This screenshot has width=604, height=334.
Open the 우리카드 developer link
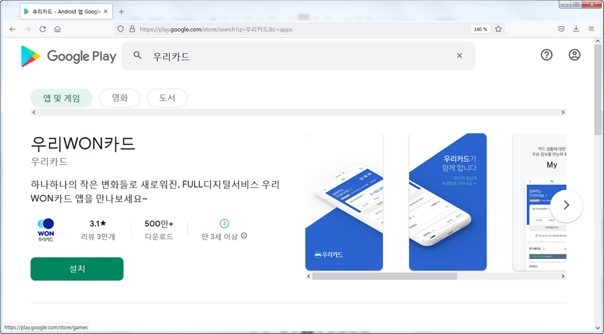49,162
